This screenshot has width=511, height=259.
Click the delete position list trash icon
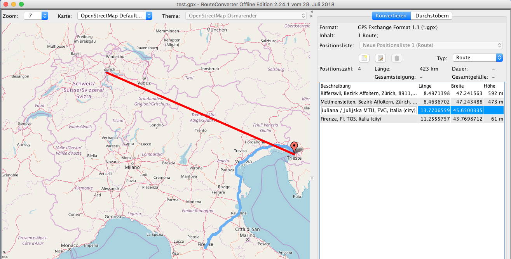[396, 59]
